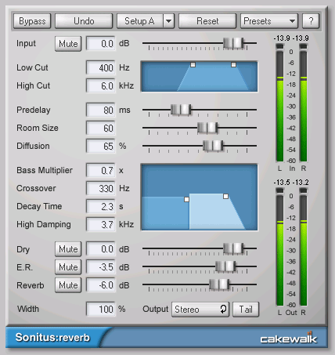335x355 pixels.
Task: Click the left input peak readout -13.9
Action: click(282, 38)
